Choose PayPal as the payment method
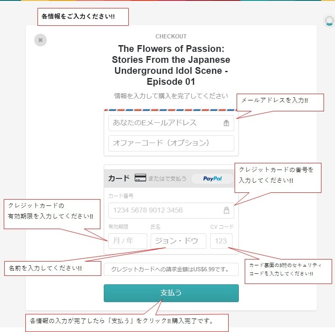The width and height of the screenshot is (335, 332). pyautogui.click(x=212, y=178)
